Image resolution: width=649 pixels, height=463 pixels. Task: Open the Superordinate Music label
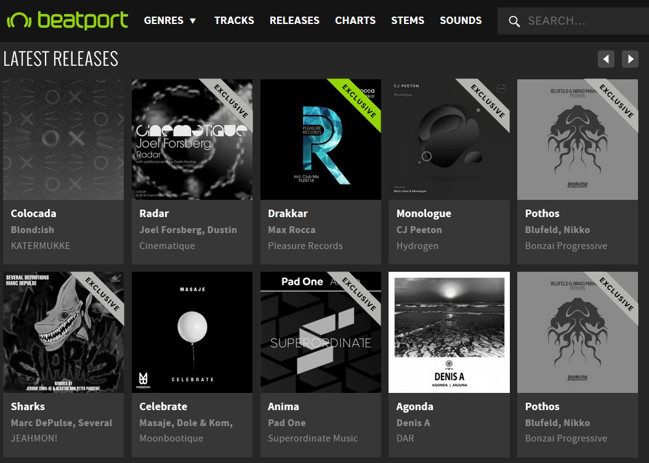point(313,438)
